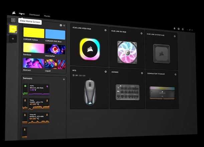Screen dimensions: 204x147
Task: Click thermometer icon in Intel Graphics 770 Temp tile
Action: point(47,101)
